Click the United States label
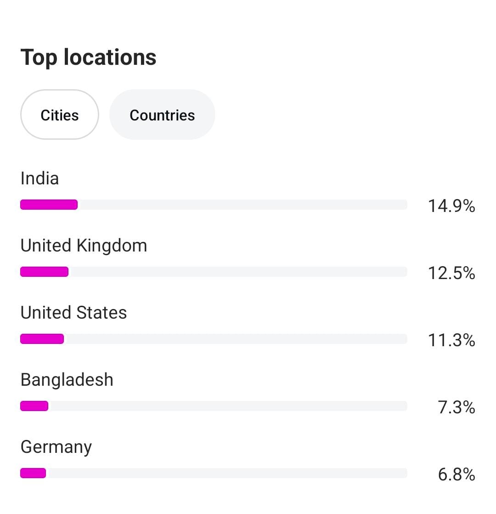 (74, 313)
